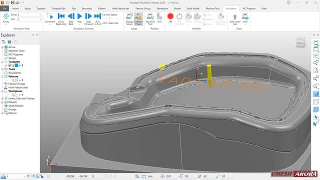320x180 pixels.
Task: Select Hole Feature Sets in Explorer
Action: (18, 87)
